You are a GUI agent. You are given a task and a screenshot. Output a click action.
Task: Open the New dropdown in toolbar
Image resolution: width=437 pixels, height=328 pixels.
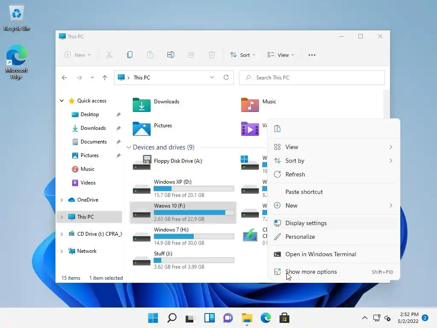(x=77, y=55)
